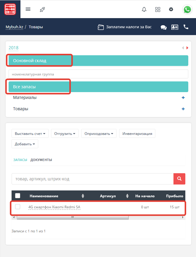Open Отгрузить dropdown
Screen dimensions: 196x257
pyautogui.click(x=65, y=134)
